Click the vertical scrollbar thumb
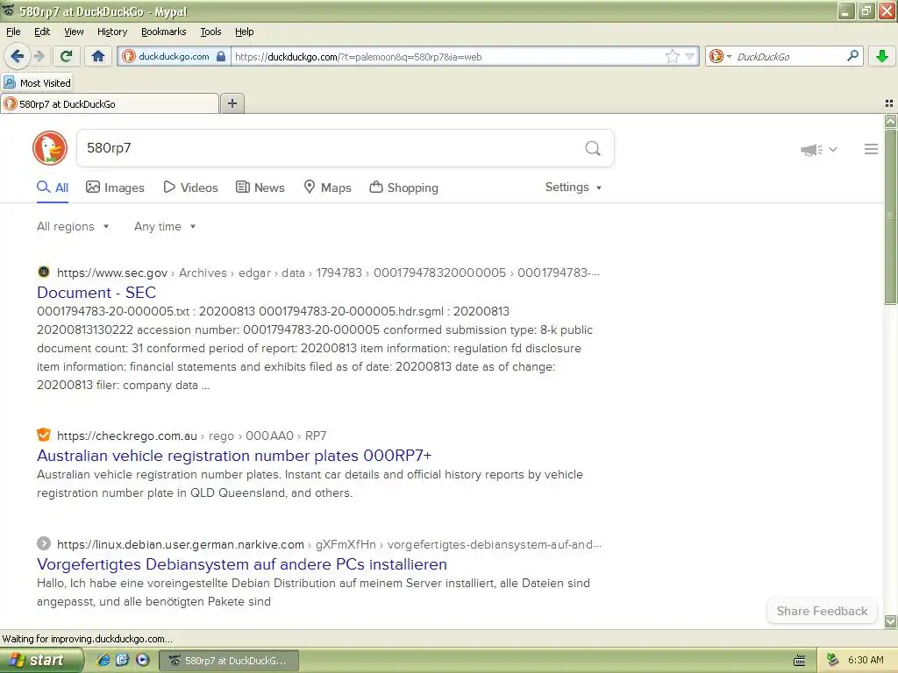The image size is (898, 673). pyautogui.click(x=890, y=217)
